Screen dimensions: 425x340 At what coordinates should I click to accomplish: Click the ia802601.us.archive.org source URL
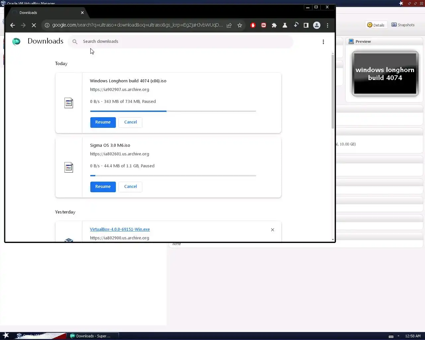(120, 154)
